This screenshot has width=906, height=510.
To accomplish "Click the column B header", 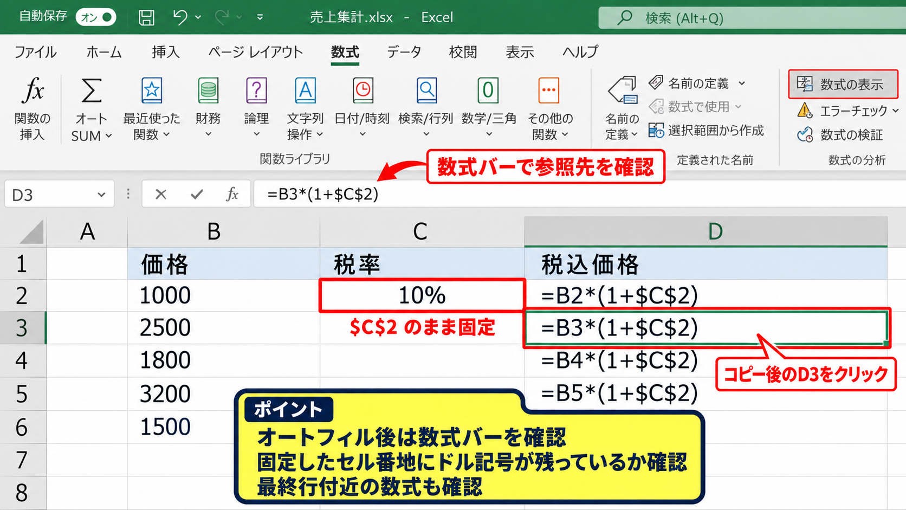I will [x=223, y=231].
